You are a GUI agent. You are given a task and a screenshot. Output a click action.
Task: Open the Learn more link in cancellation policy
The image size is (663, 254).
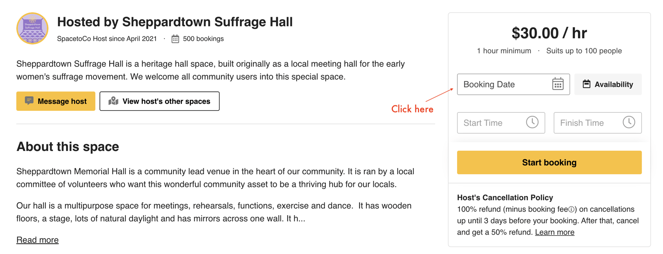click(554, 232)
